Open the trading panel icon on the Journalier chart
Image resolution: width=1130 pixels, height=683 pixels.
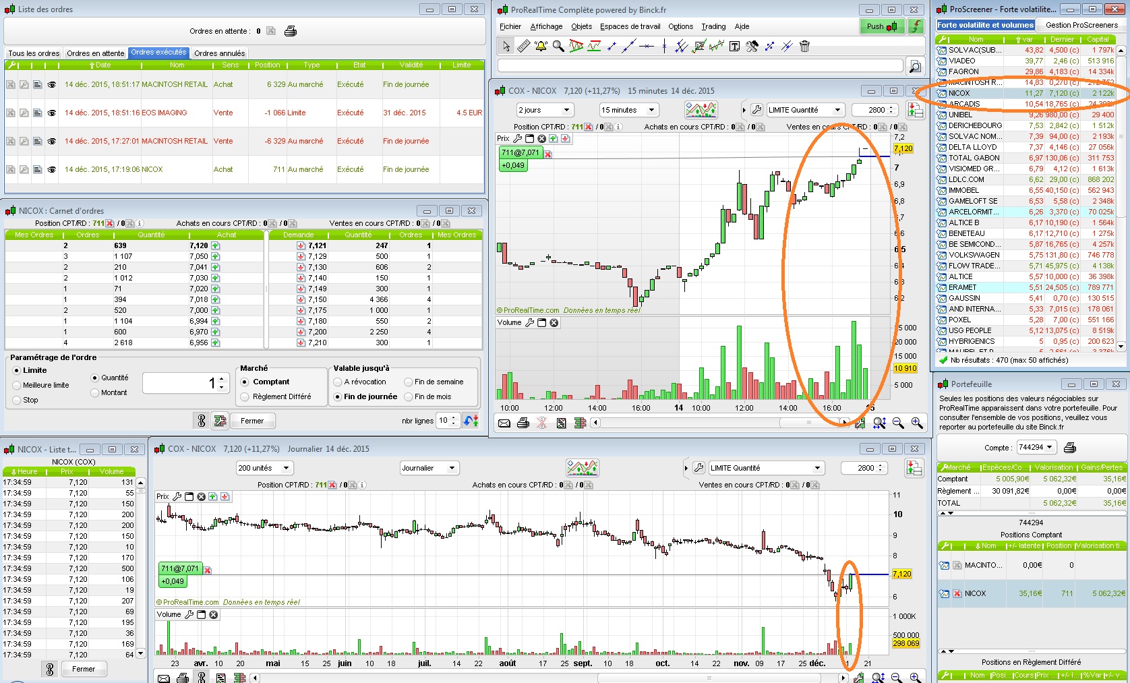(x=915, y=468)
